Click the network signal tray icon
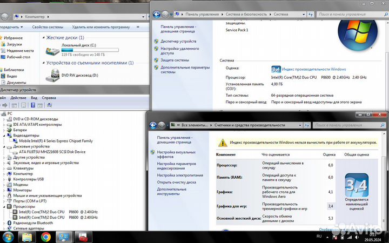 click(x=350, y=237)
